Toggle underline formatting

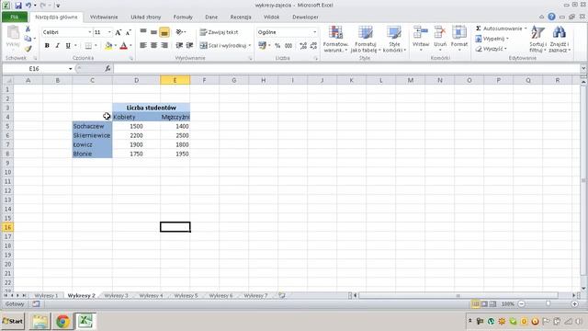68,45
